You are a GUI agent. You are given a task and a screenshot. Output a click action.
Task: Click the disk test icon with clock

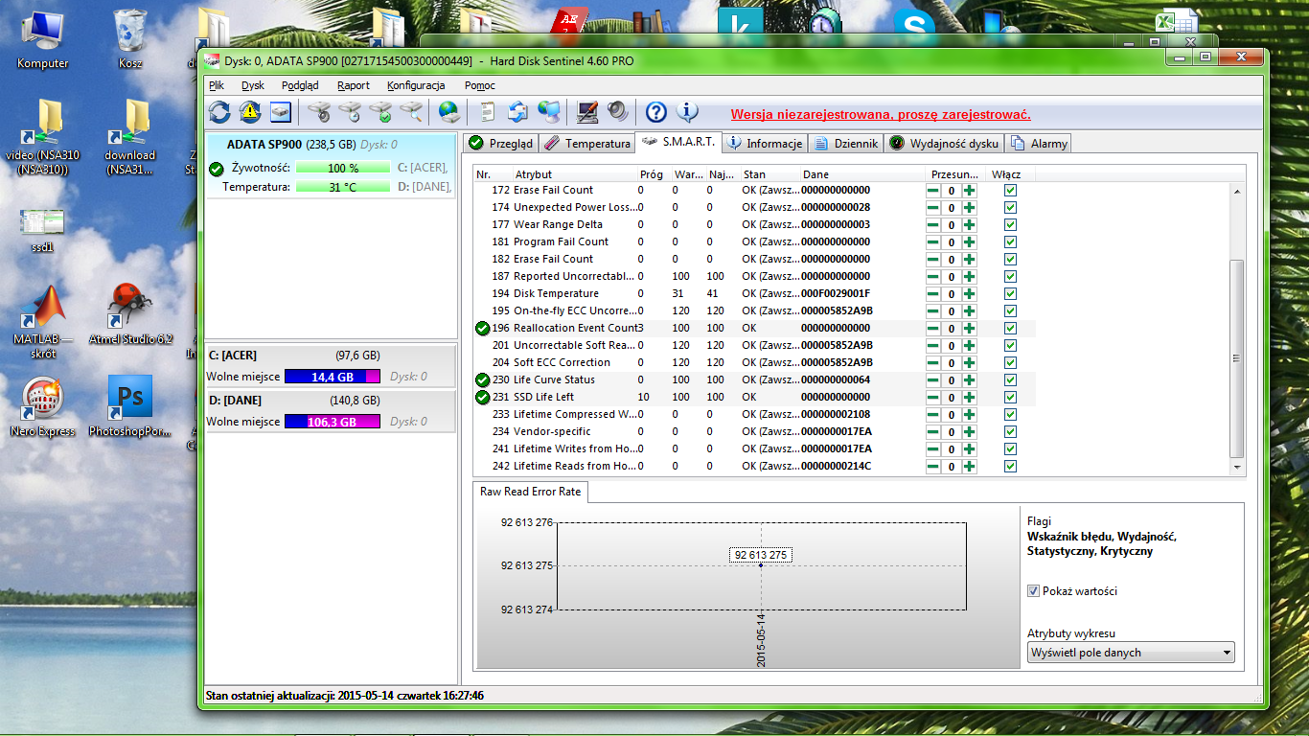[351, 112]
